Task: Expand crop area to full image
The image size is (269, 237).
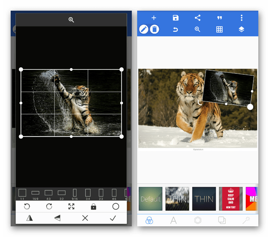Action: click(71, 206)
